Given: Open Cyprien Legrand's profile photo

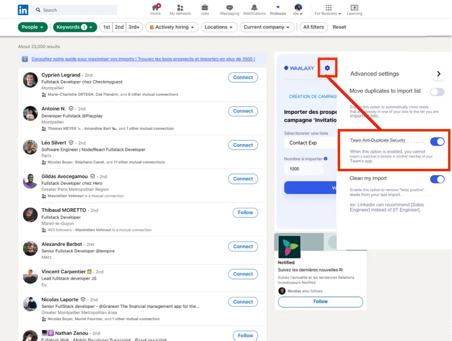Looking at the screenshot, I should pos(30,80).
